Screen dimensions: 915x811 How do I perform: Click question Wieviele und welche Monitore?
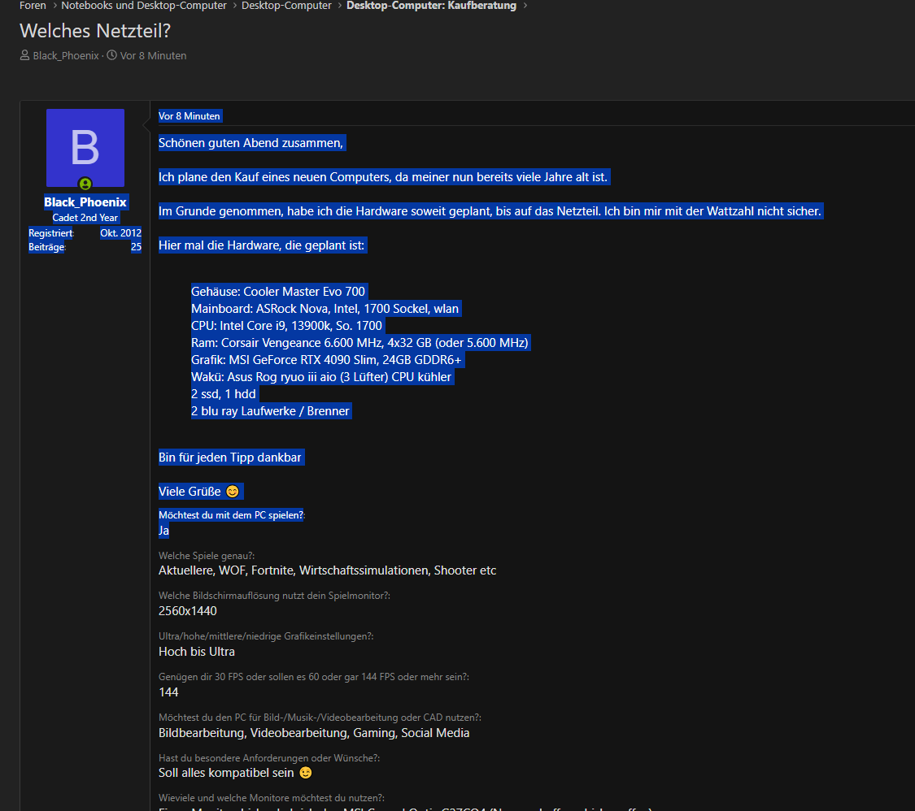(x=272, y=797)
